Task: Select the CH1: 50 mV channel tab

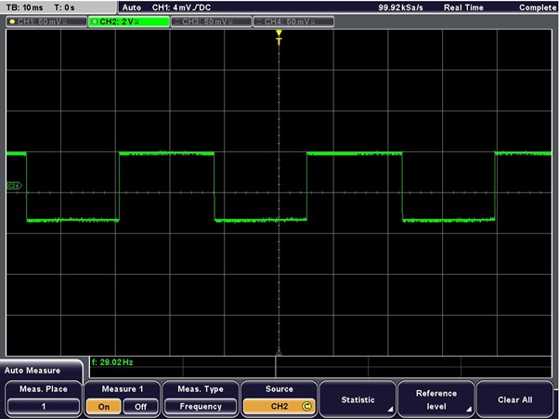Action: tap(46, 21)
